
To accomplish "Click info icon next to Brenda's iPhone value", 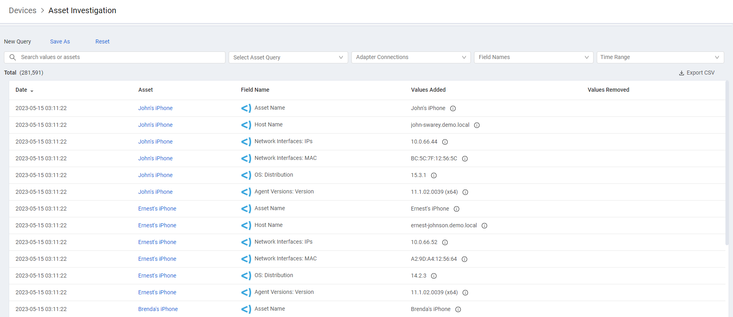I will click(458, 309).
